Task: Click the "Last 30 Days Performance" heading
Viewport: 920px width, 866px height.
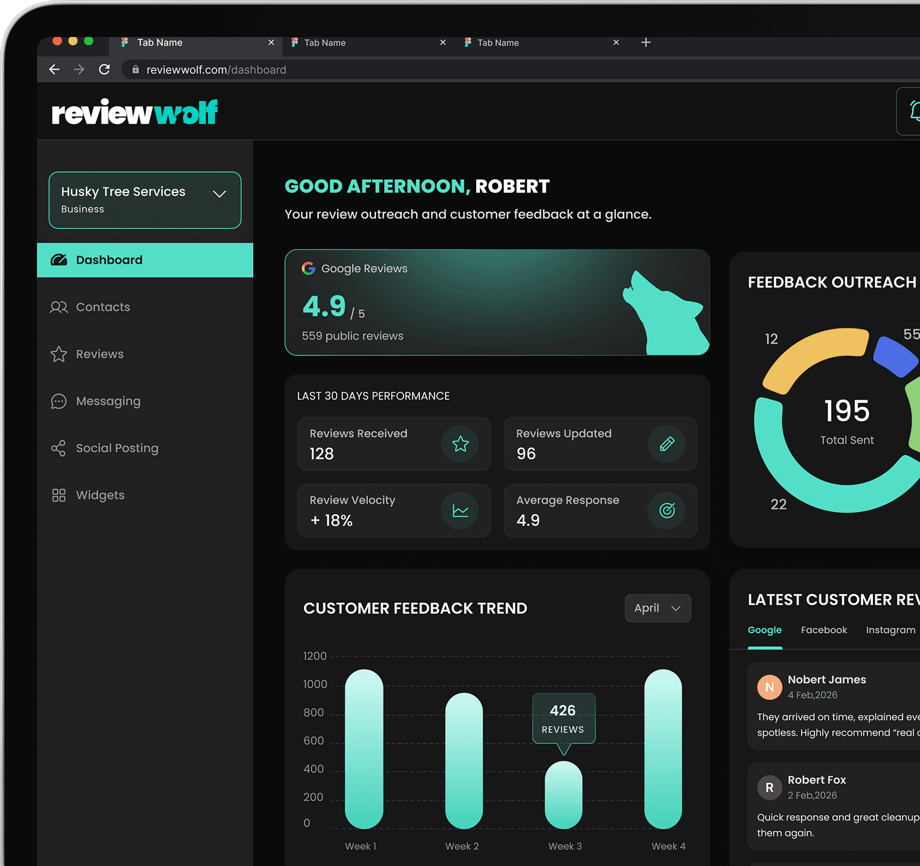Action: click(374, 396)
